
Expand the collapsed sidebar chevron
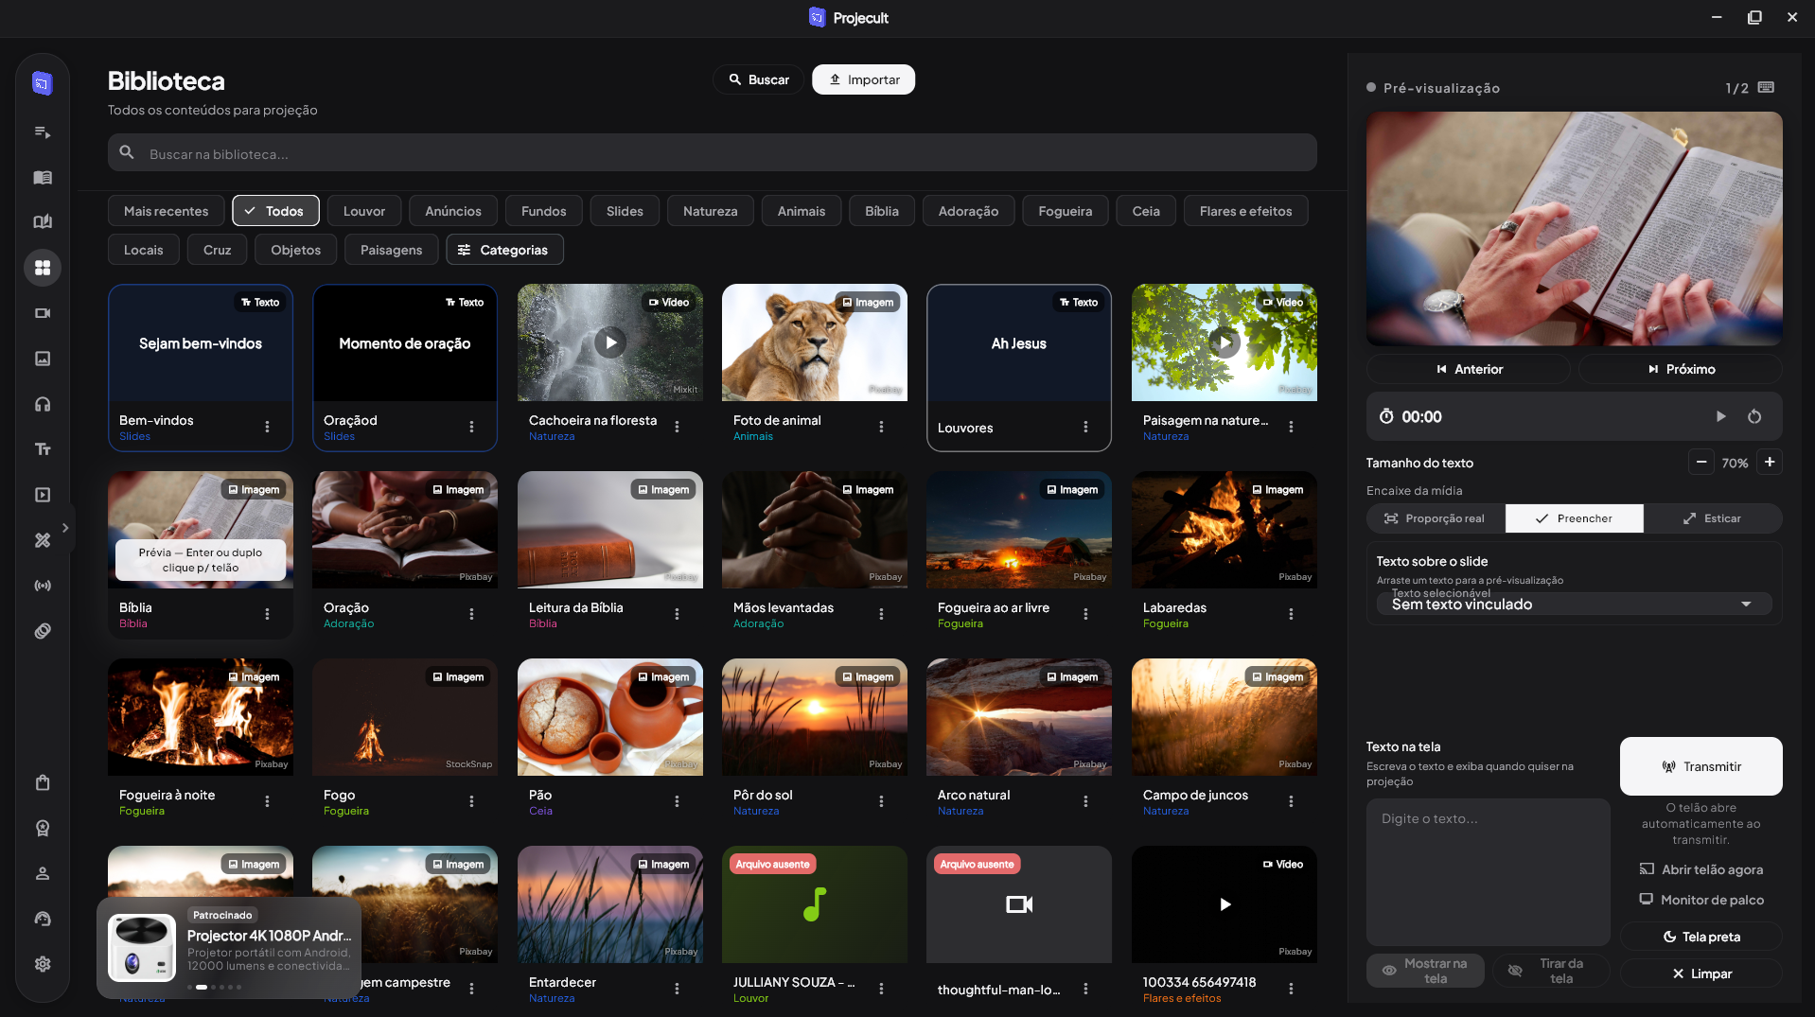coord(65,528)
